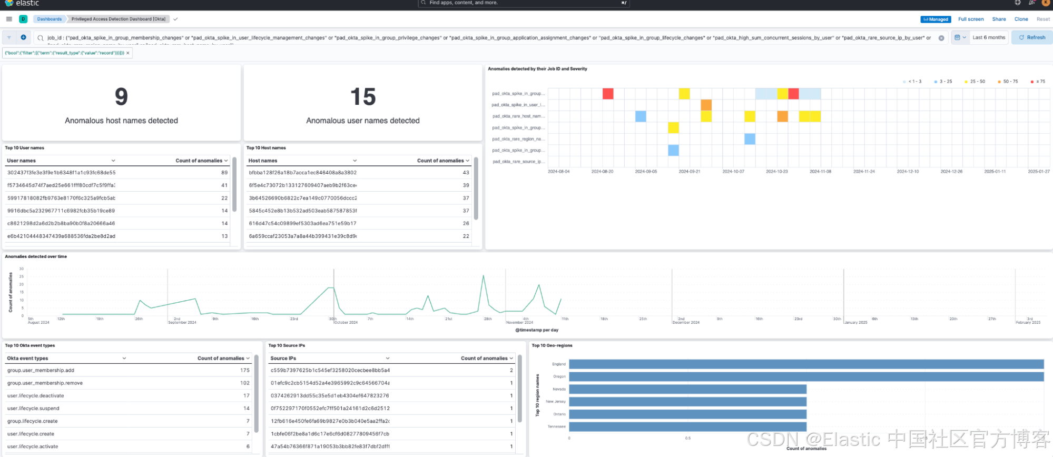Screen dimensions: 1053x457
Task: Clear the query with the X icon
Action: click(941, 38)
